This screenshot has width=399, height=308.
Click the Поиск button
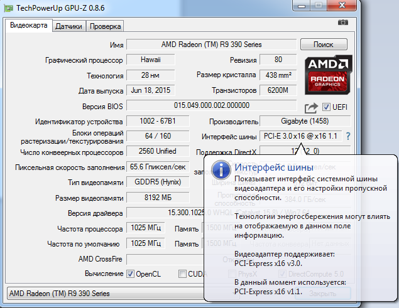(x=324, y=45)
